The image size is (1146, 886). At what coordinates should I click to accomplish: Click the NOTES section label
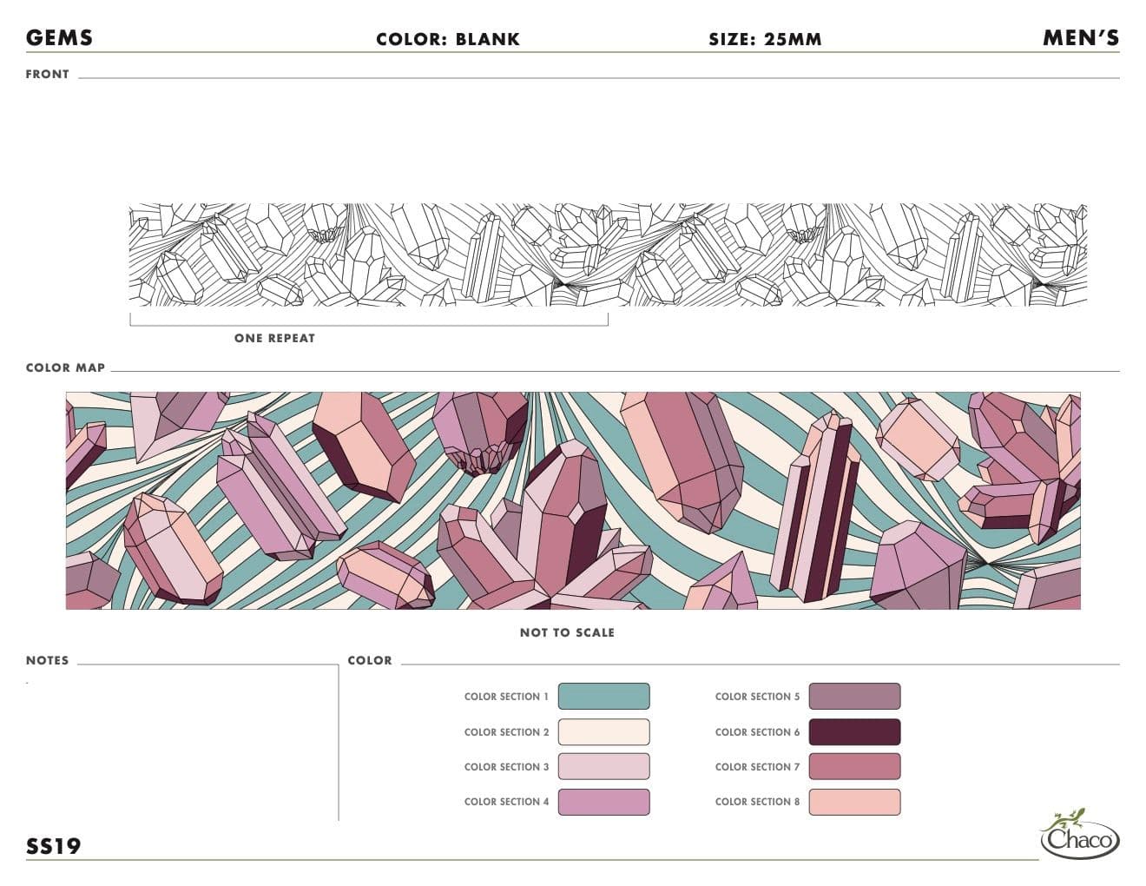(47, 660)
